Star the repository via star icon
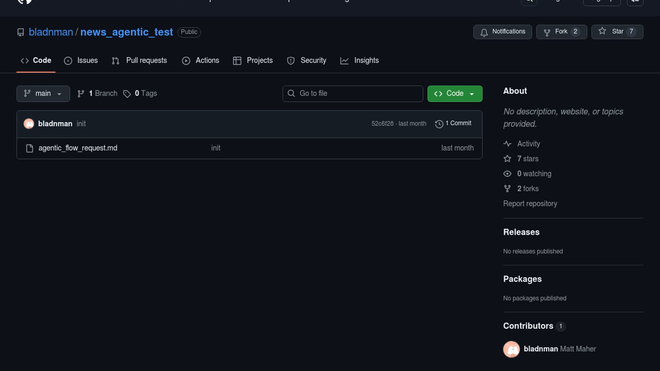 tap(602, 31)
